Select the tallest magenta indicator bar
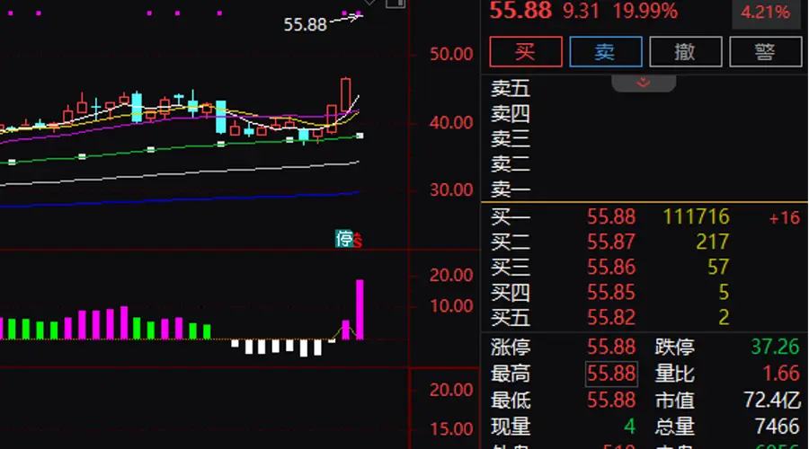 360,309
